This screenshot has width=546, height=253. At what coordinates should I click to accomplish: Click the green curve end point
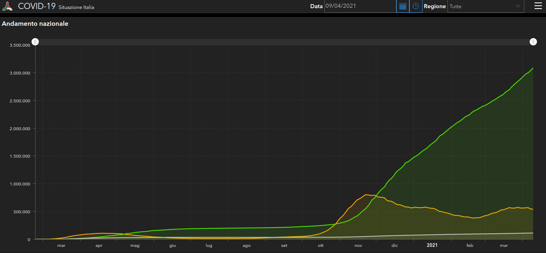point(533,68)
